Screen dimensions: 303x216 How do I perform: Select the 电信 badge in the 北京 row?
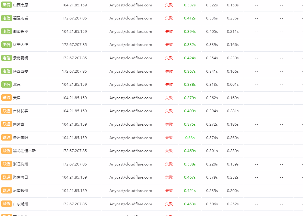pos(6,85)
